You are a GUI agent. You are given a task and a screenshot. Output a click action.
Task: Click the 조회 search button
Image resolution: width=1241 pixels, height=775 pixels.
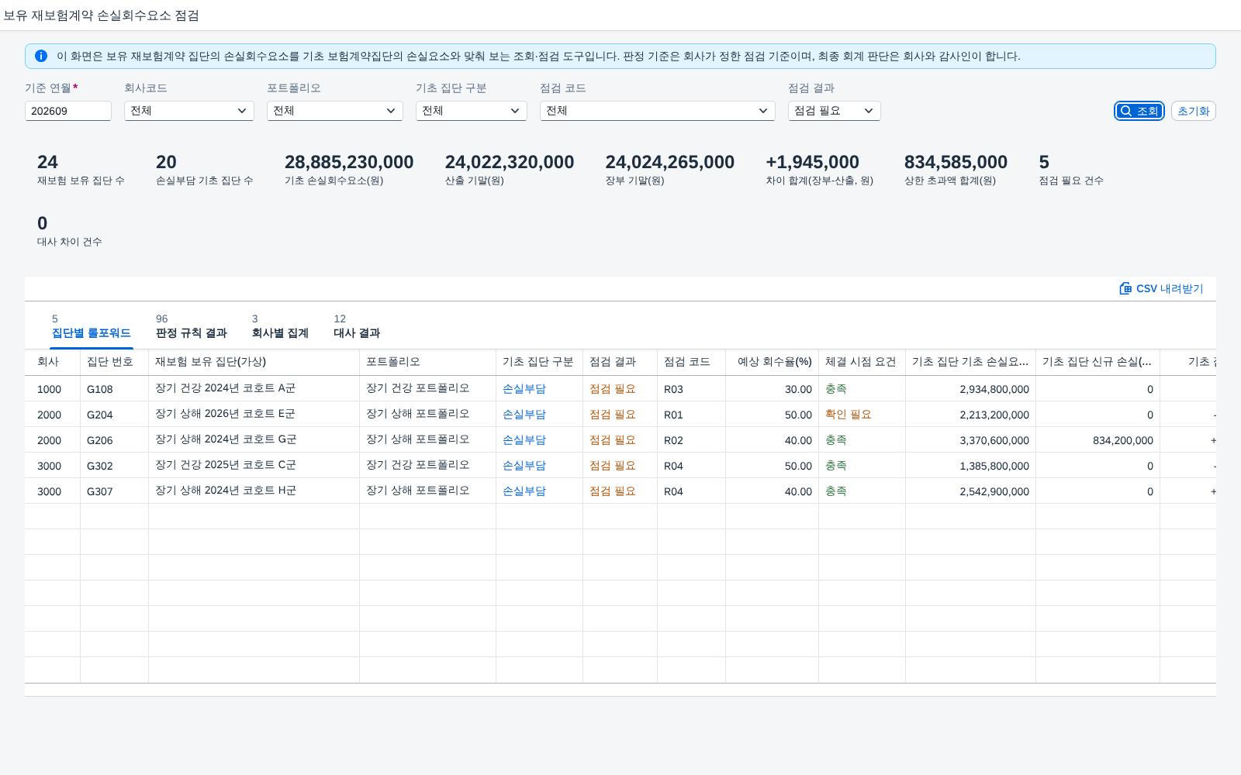[1139, 111]
